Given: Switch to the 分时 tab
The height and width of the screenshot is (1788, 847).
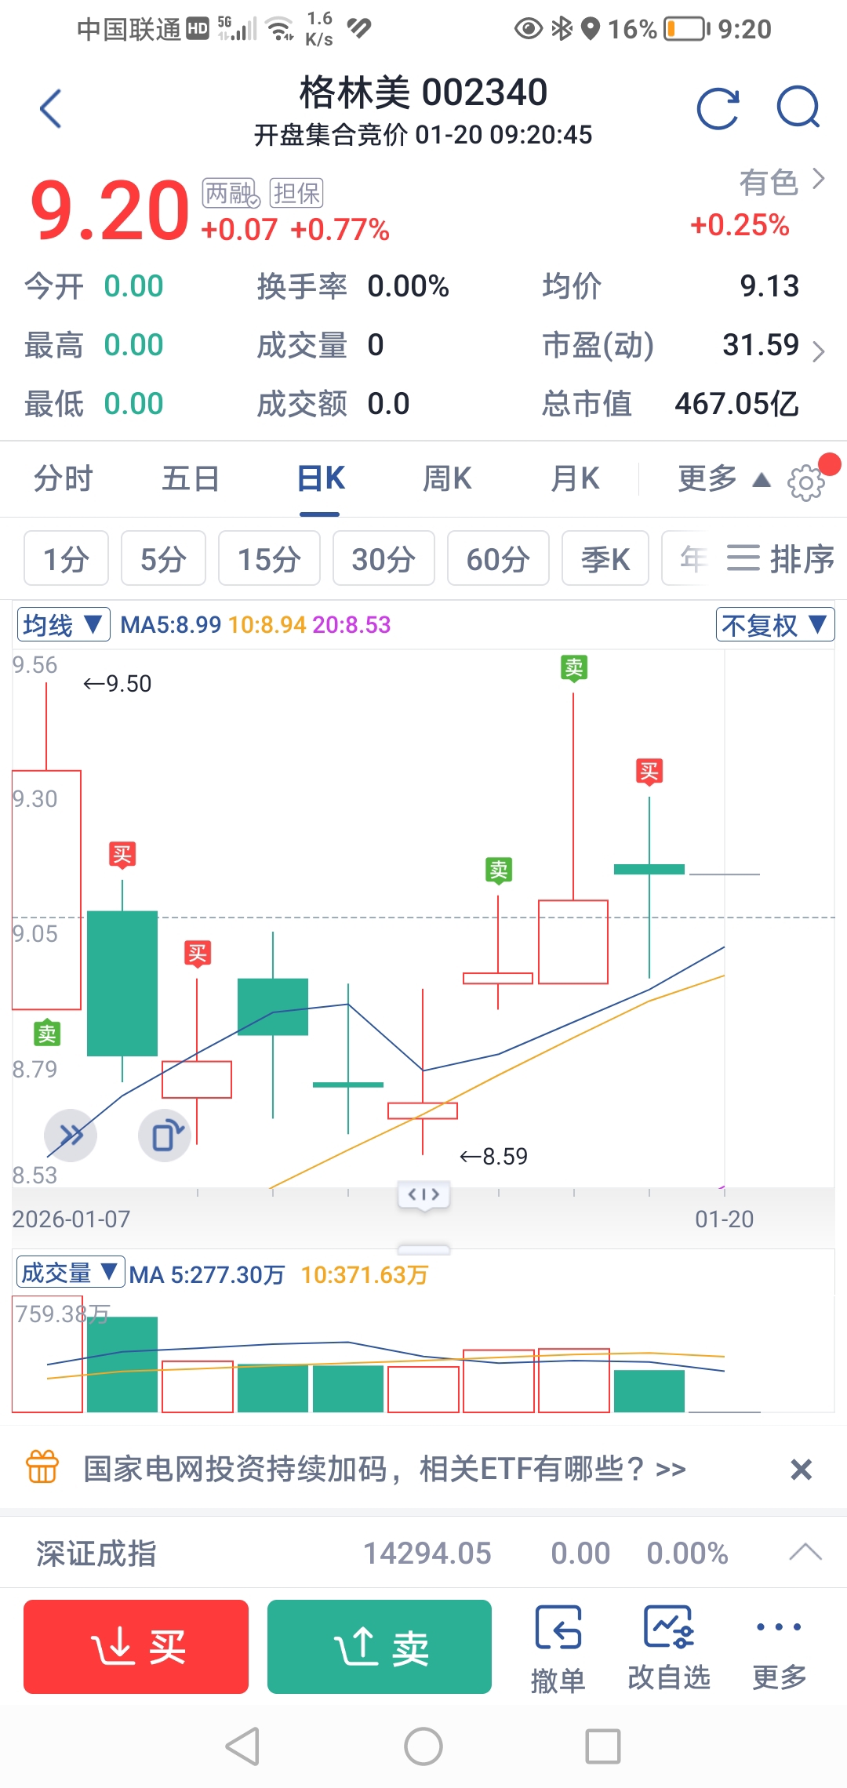Looking at the screenshot, I should 64,478.
